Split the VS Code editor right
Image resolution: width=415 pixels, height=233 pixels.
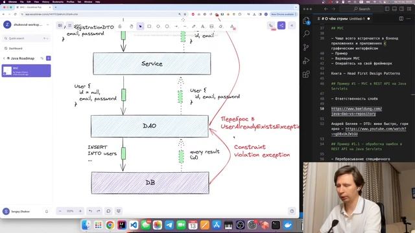[401, 19]
